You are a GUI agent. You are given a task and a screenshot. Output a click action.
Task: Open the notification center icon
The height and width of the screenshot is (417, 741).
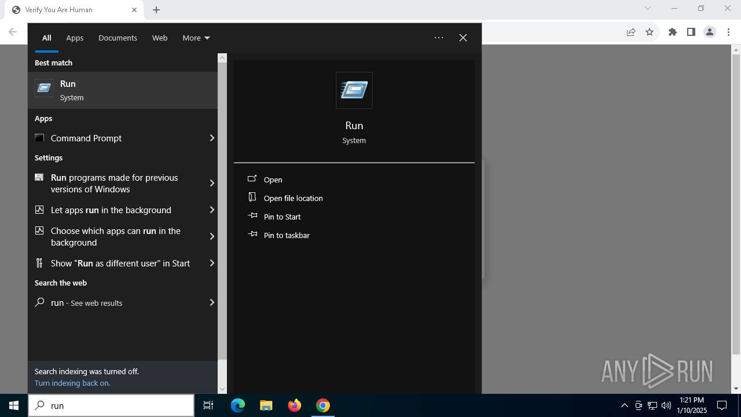[722, 405]
